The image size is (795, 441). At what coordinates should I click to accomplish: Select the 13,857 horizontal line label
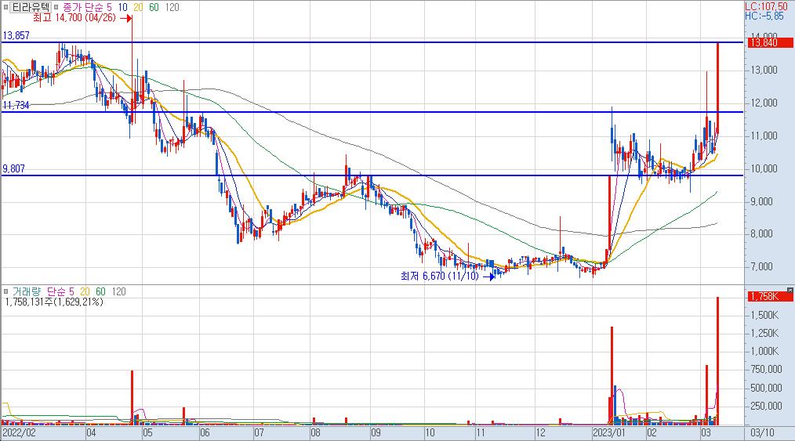(16, 35)
